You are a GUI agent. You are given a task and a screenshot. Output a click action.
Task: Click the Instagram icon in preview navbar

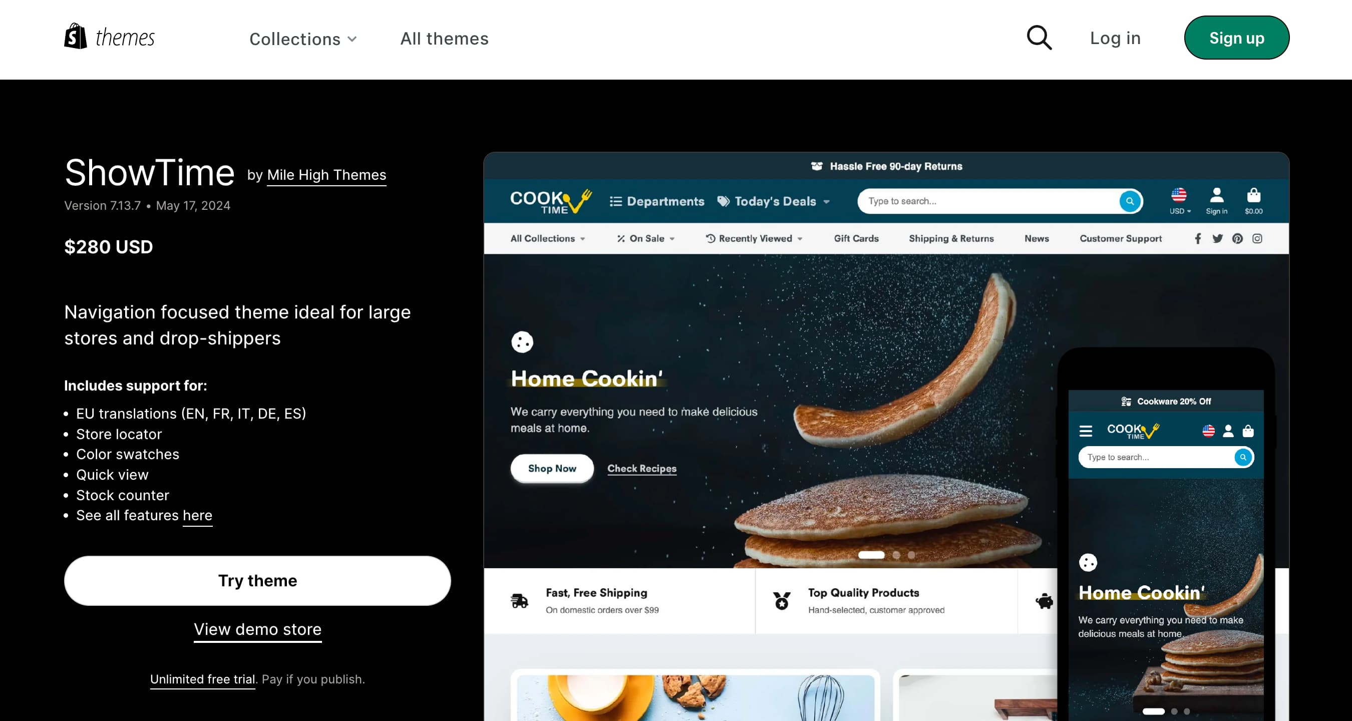click(1257, 239)
